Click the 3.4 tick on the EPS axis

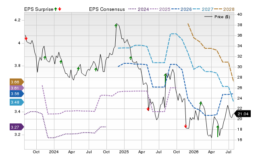17,112
